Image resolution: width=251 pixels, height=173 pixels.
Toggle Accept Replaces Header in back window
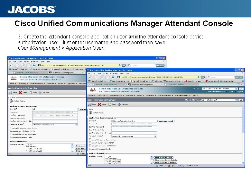click(x=11, y=137)
